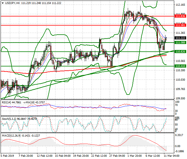Click the MACD zero level 0.00
The height and width of the screenshot is (159, 187).
[178, 146]
